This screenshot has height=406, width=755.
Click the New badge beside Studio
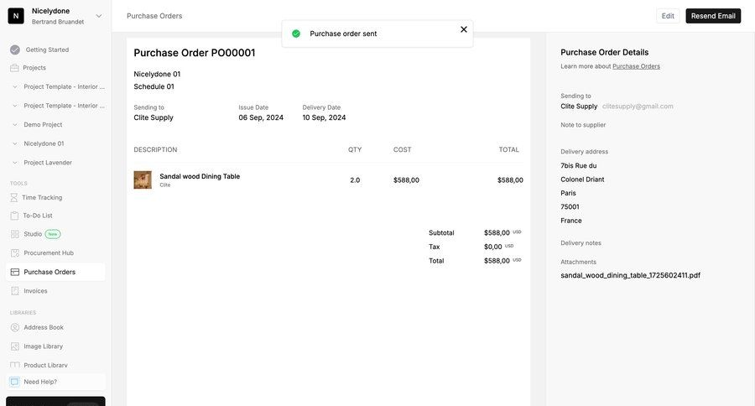click(x=53, y=234)
